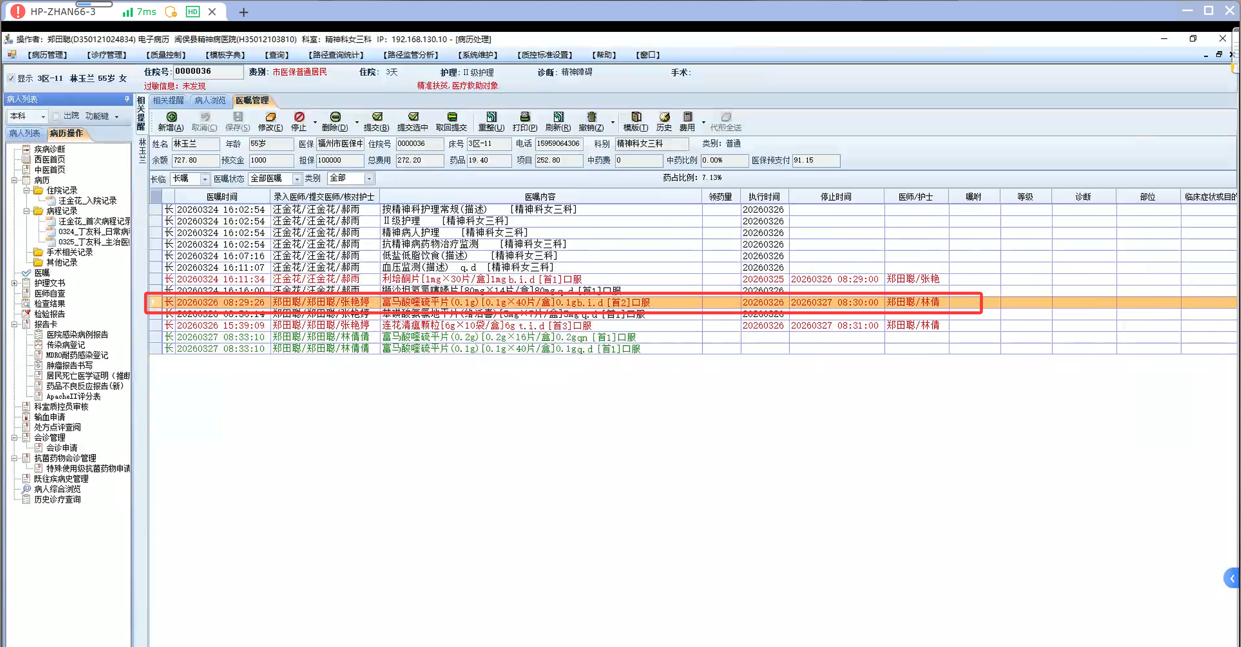The width and height of the screenshot is (1241, 647).
Task: Click the 刷新(R) refresh icon
Action: (x=558, y=117)
